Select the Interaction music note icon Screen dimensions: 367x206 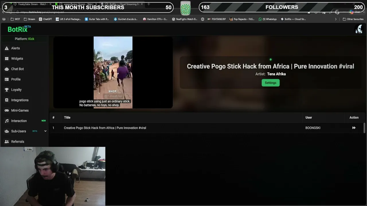click(x=7, y=121)
